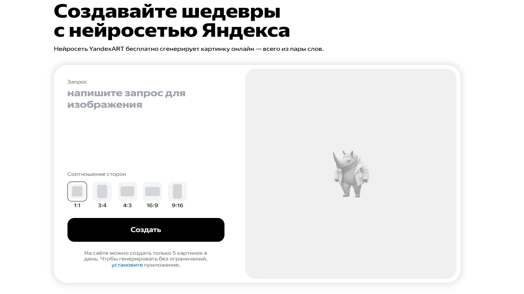This screenshot has width=524, height=294.
Task: Click the "Создавайте шедевры" main heading
Action: 167,12
